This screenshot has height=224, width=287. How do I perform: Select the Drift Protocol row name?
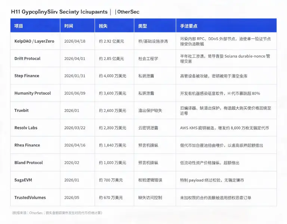pyautogui.click(x=27, y=59)
